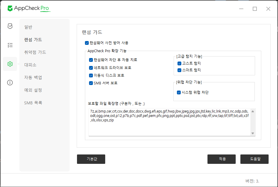
Task: Maximize the AppCheck Pro window
Action: [255, 9]
